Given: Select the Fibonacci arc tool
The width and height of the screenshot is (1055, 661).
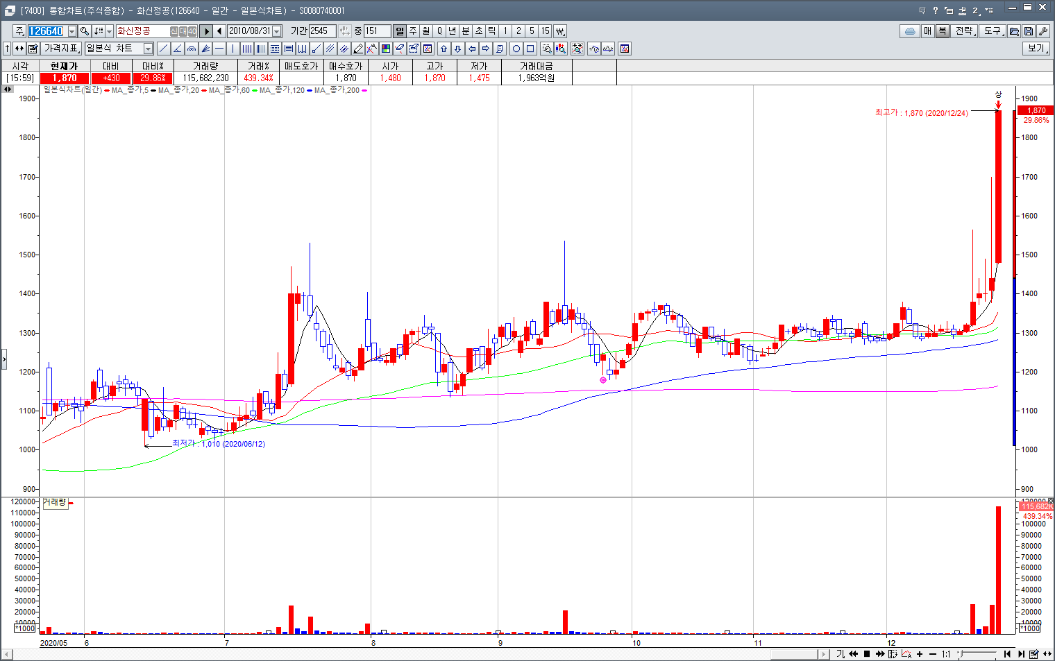Looking at the screenshot, I should (x=191, y=49).
